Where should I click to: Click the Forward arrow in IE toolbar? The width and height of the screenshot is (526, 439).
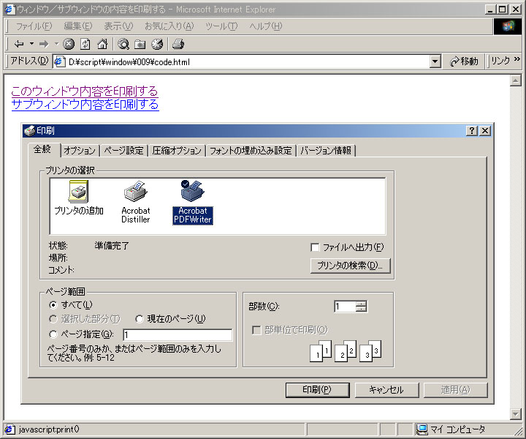(x=44, y=44)
